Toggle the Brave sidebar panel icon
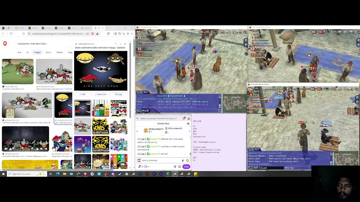The image size is (360, 202). pos(115,34)
